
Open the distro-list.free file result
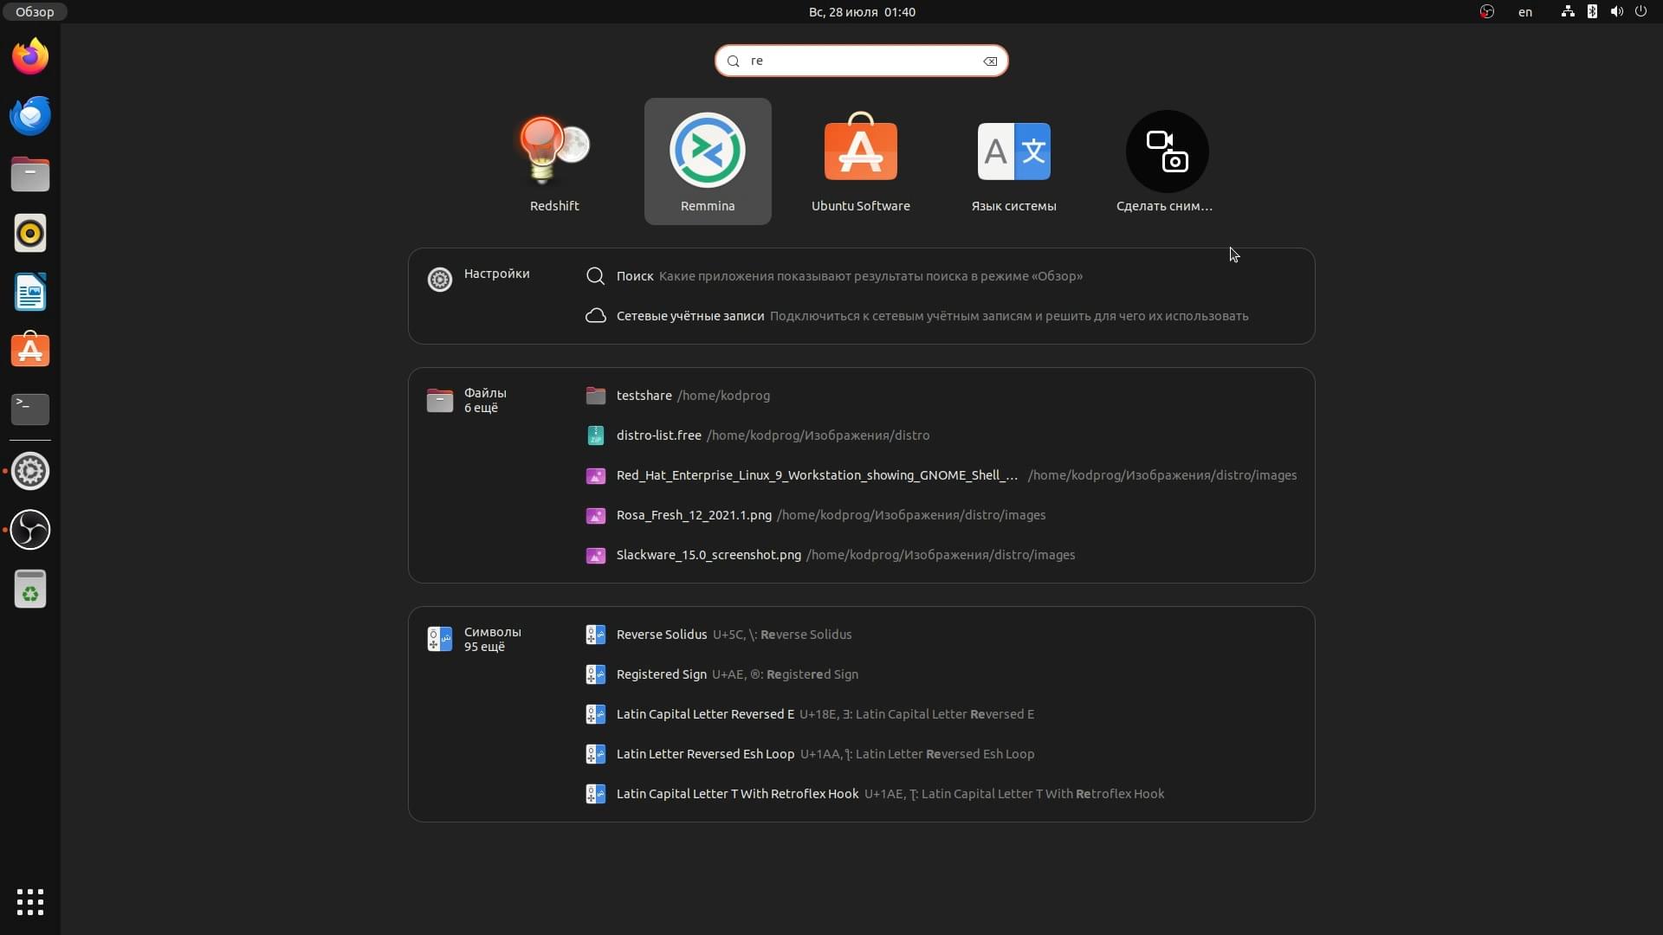click(940, 435)
